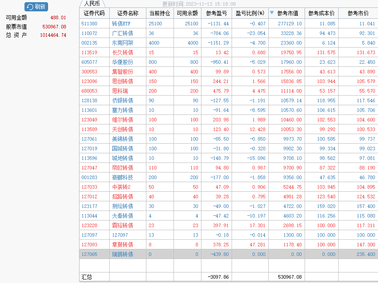Click cost price 159.020
Screen dimensions: 378x283
click(326, 206)
